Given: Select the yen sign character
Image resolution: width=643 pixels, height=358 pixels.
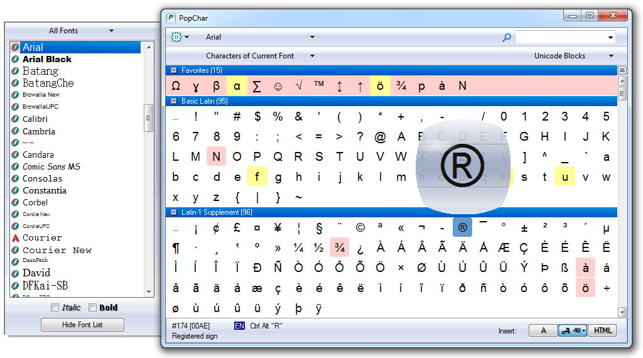Looking at the screenshot, I should 278,227.
